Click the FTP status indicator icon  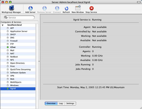tap(8, 44)
